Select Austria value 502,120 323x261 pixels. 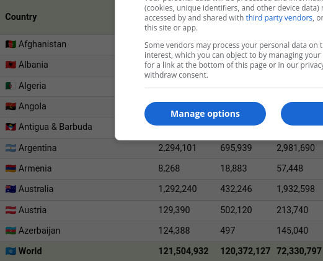pos(236,210)
